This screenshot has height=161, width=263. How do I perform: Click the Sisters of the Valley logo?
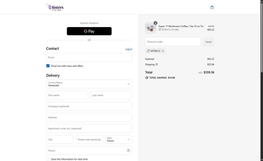(55, 7)
